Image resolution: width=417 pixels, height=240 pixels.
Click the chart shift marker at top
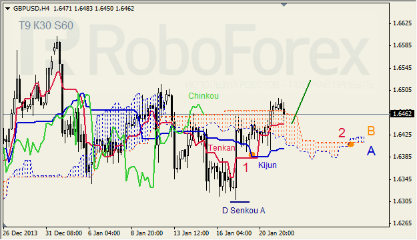click(284, 5)
